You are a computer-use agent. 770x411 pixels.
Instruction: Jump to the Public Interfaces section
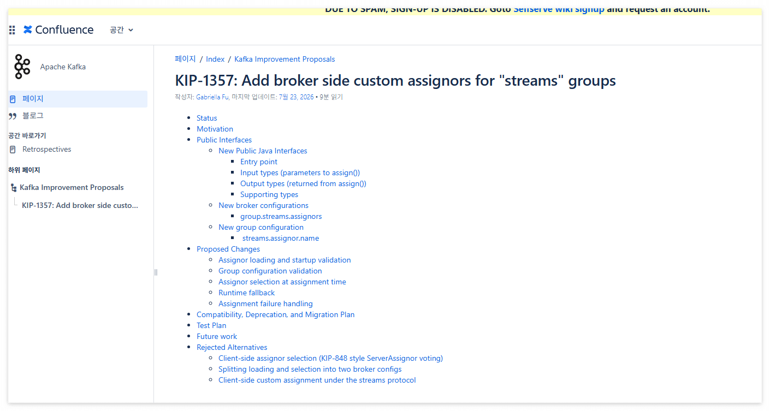pyautogui.click(x=224, y=140)
